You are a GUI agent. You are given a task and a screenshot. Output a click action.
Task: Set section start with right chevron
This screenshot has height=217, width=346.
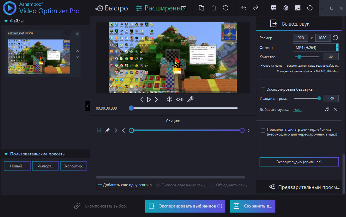116,130
